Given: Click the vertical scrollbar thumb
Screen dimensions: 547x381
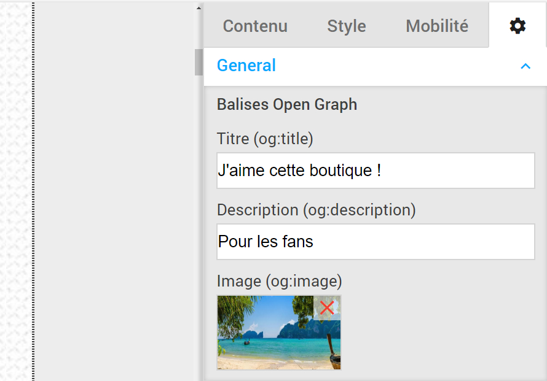Looking at the screenshot, I should [x=199, y=62].
